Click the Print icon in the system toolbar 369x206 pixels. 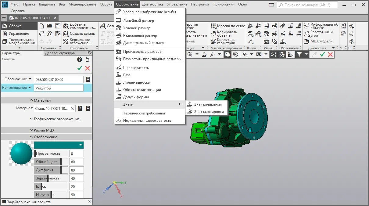(x=42, y=34)
